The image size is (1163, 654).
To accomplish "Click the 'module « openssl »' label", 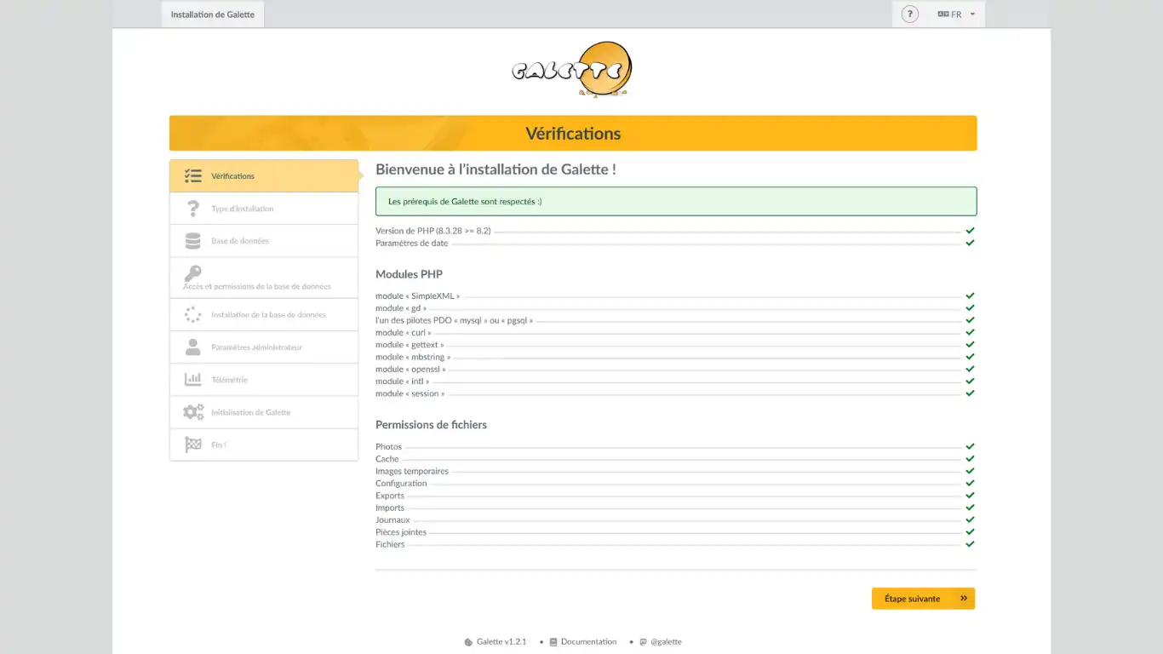I will coord(410,369).
